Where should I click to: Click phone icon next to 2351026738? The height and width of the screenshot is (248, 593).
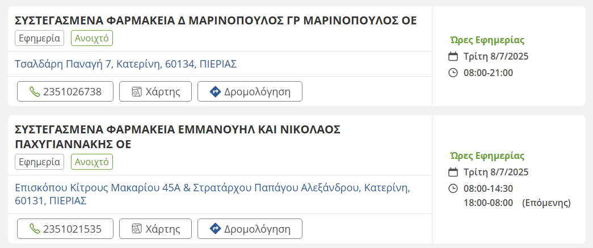(x=35, y=91)
